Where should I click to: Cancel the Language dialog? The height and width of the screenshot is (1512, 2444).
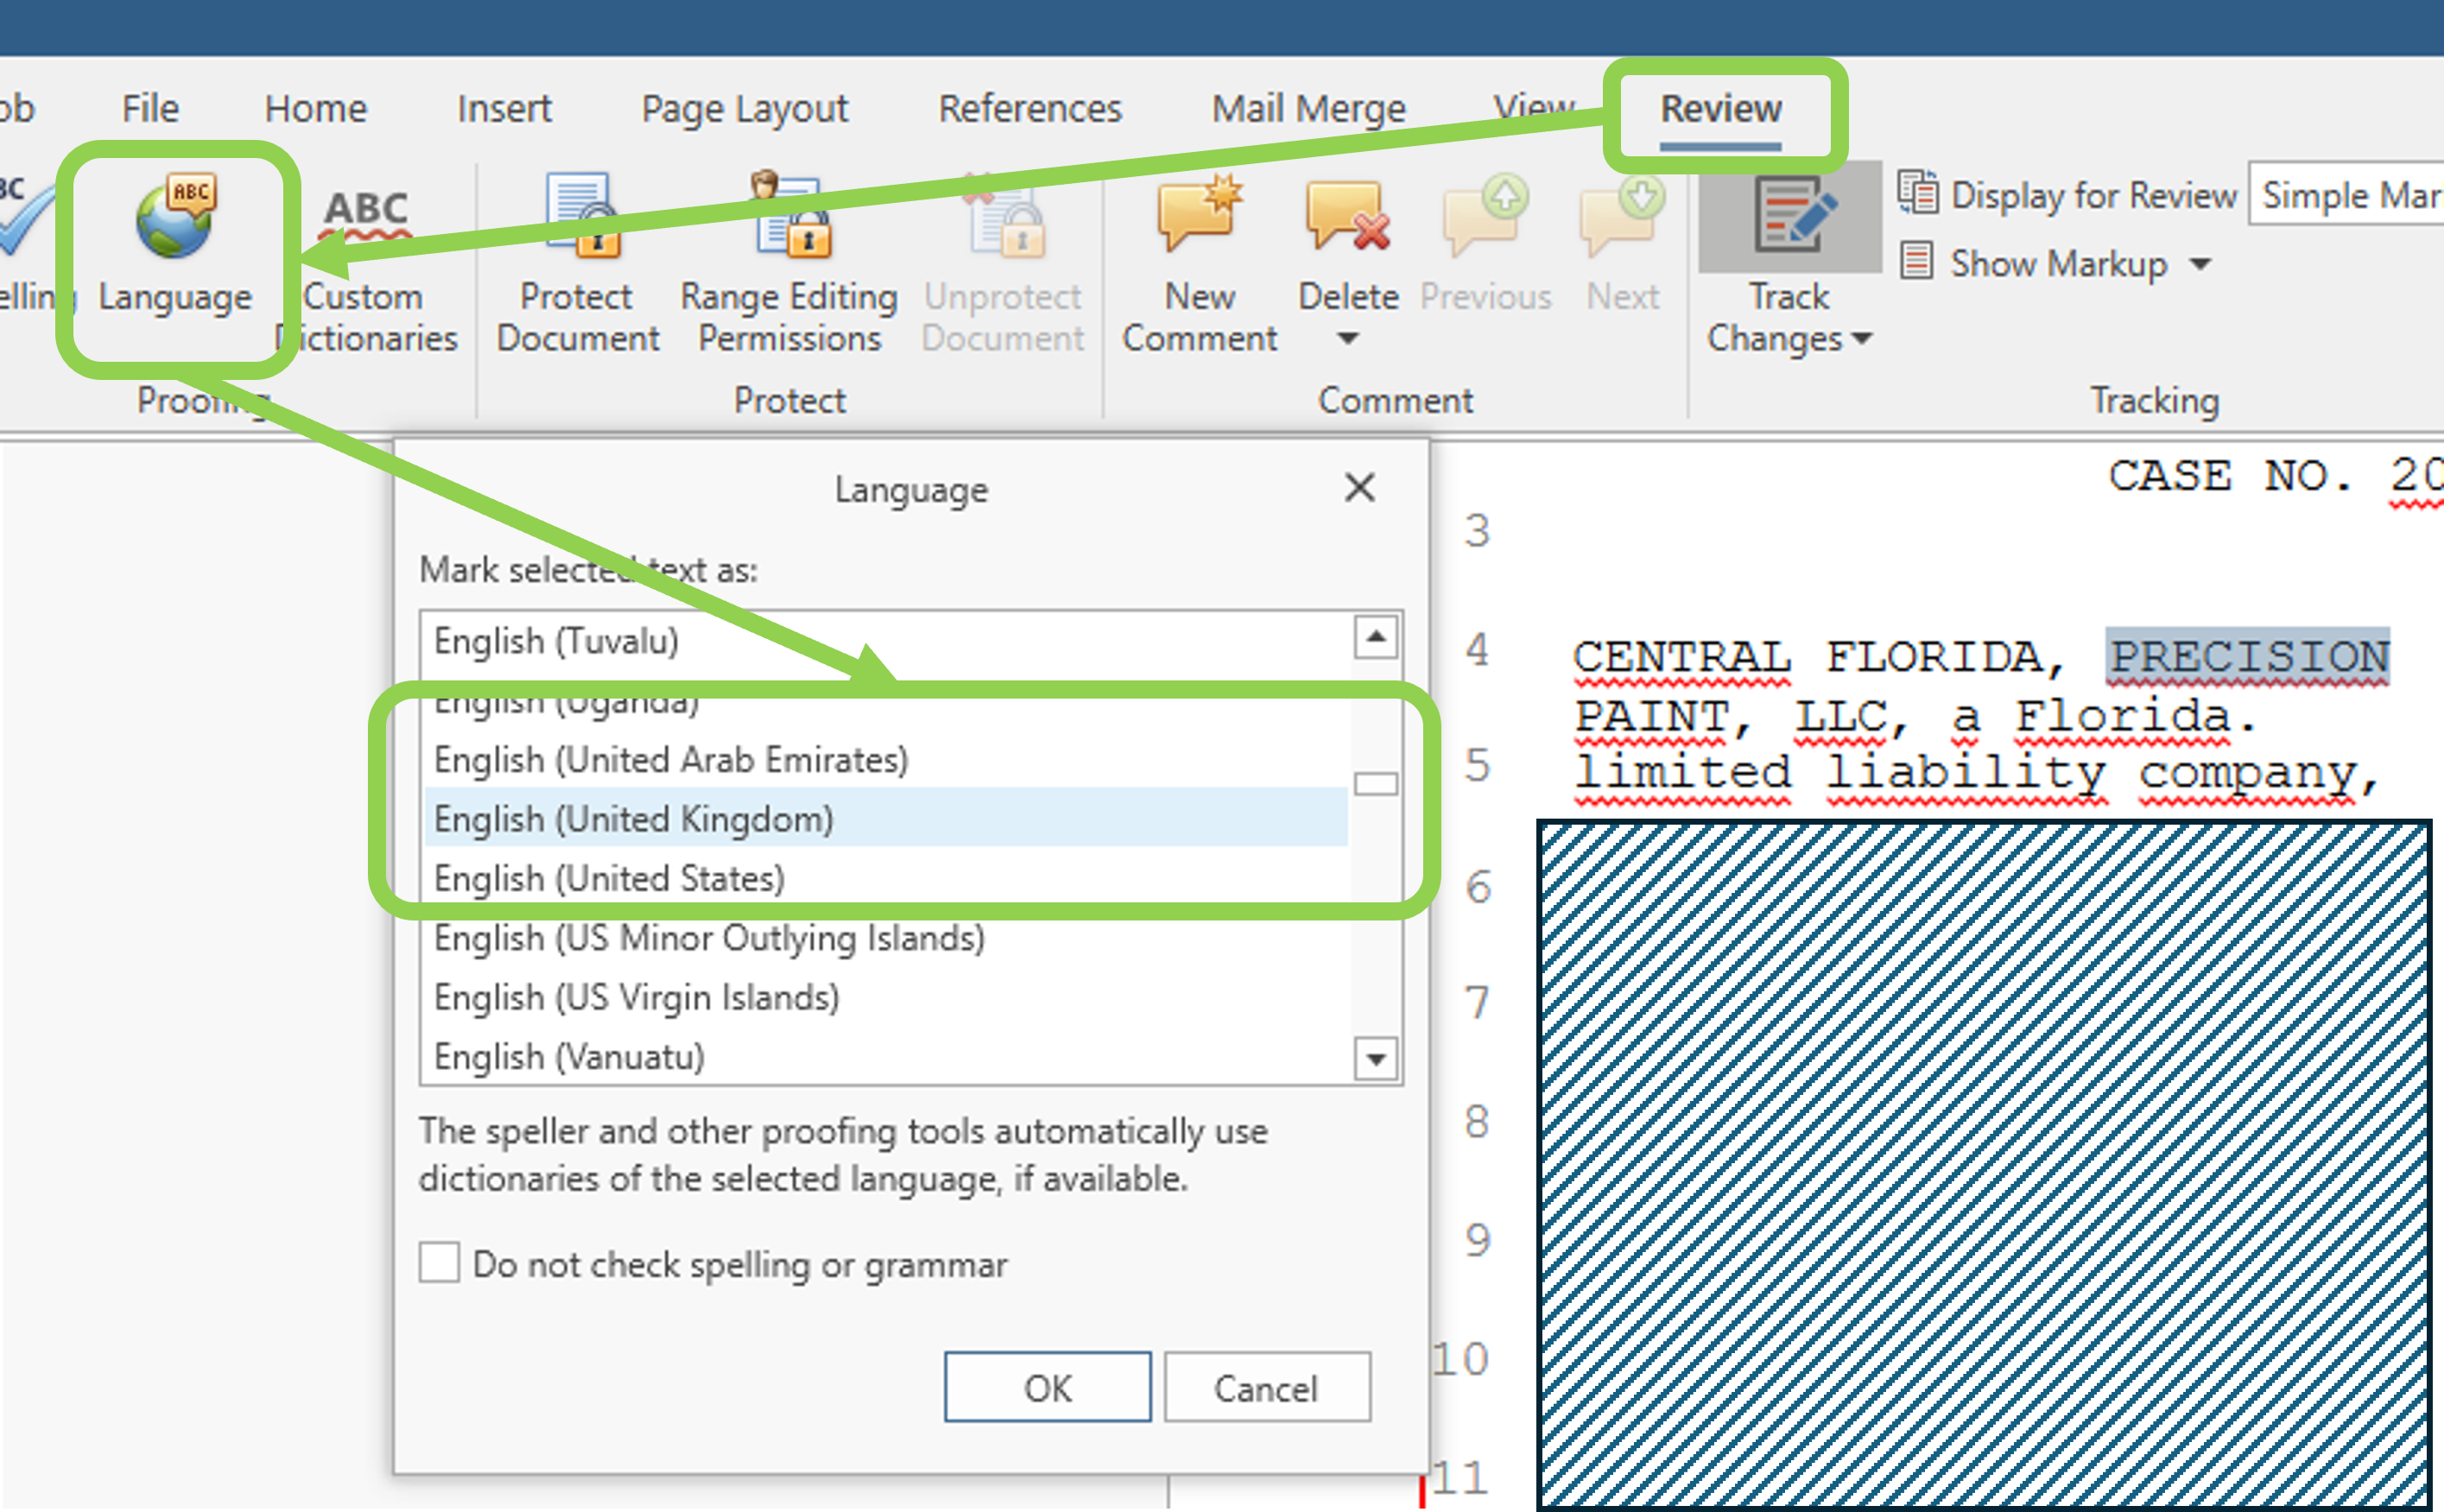click(x=1266, y=1388)
